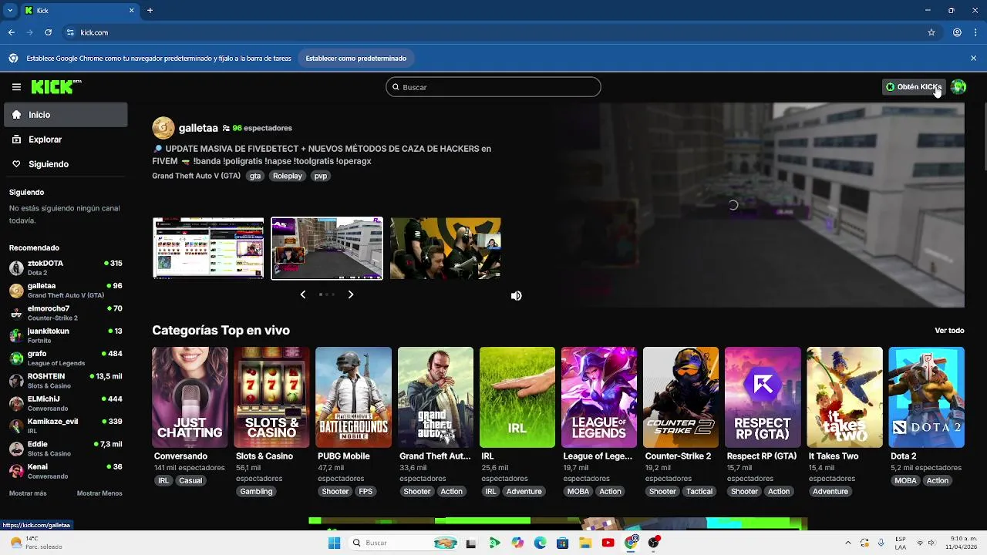
Task: Open Microsoft Store from taskbar
Action: pos(562,543)
